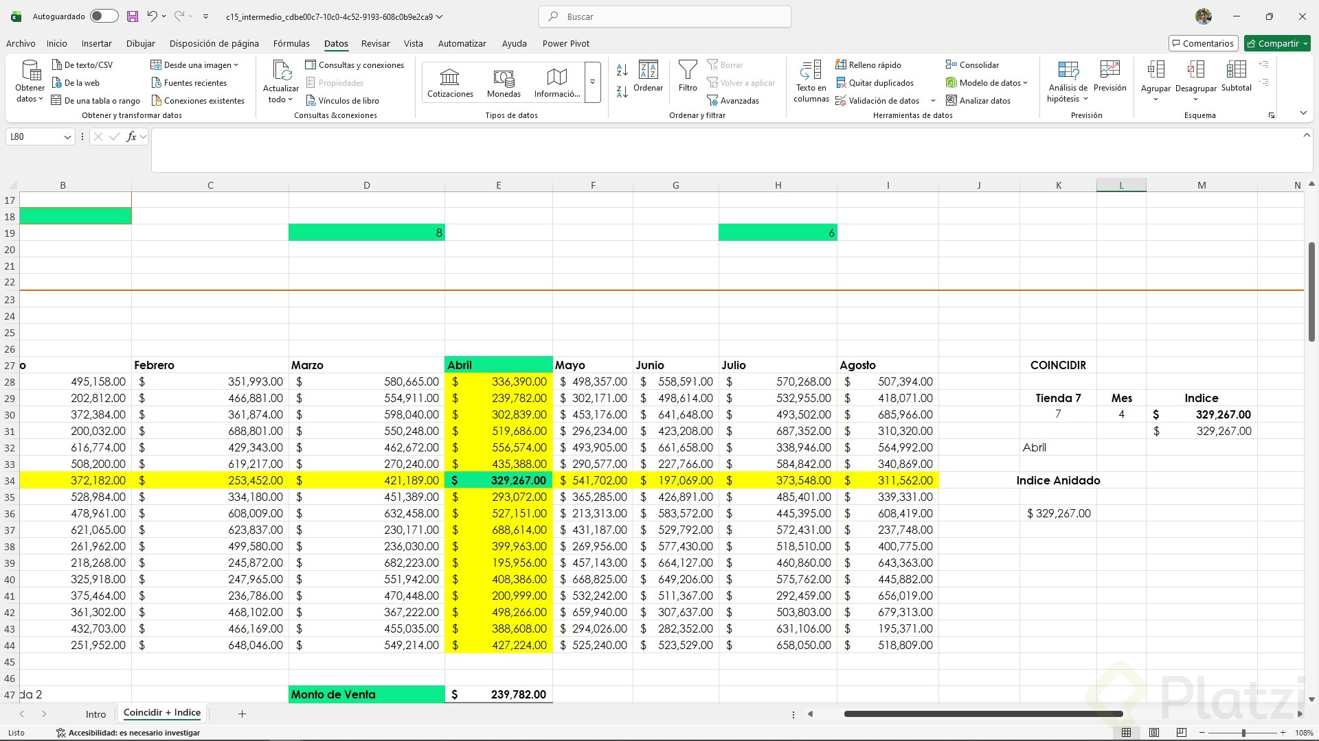Toggle the Autoguardado switch

104,16
